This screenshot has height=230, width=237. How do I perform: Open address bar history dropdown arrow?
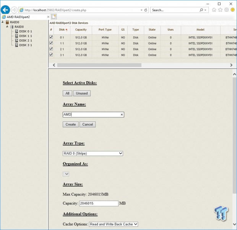click(141, 10)
